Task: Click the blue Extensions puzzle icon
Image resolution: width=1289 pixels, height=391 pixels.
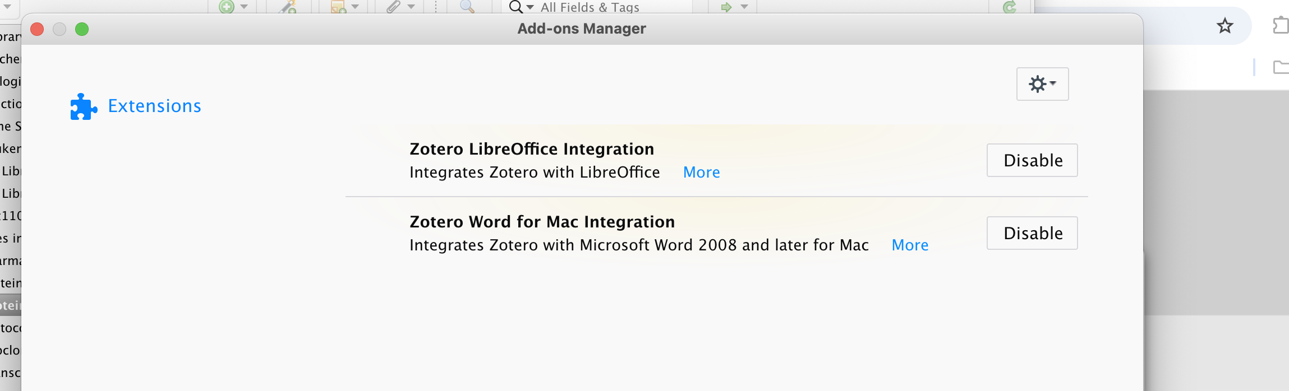Action: click(83, 106)
